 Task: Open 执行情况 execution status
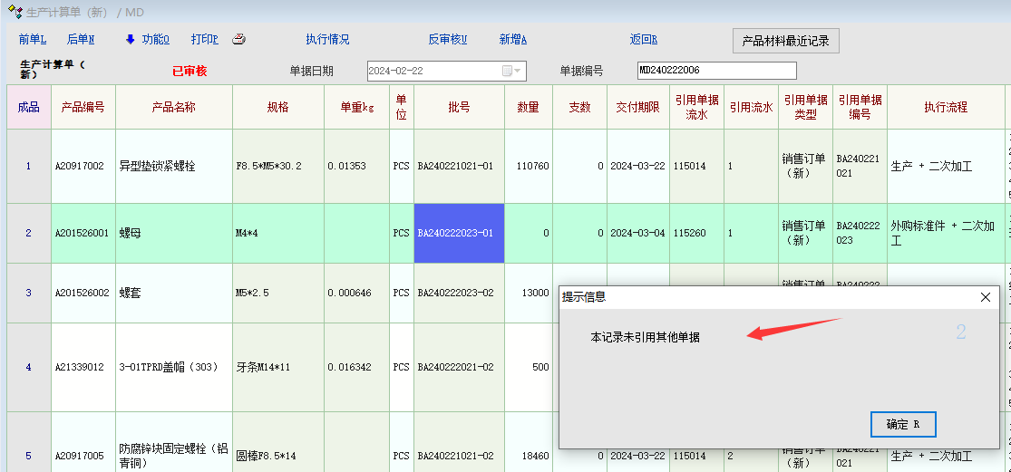[x=327, y=40]
